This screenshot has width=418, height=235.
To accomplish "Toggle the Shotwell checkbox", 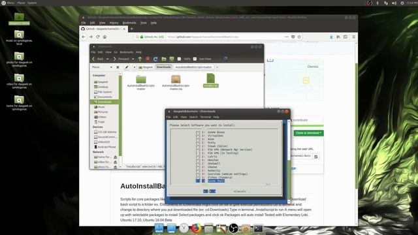I will coord(198,164).
